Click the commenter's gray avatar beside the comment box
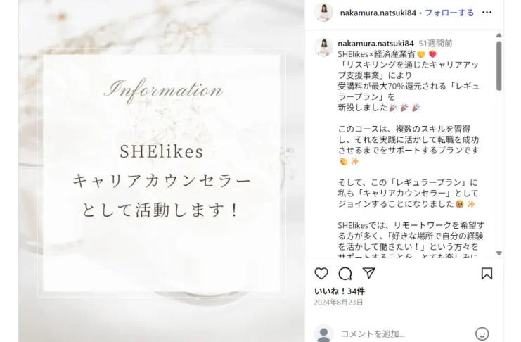The image size is (521, 342). click(323, 334)
